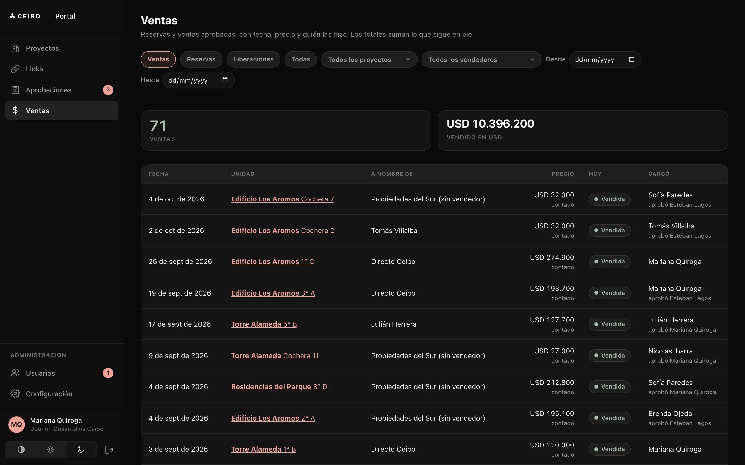This screenshot has height=465, width=745.
Task: Open Configuración in the sidebar
Action: coord(62,394)
